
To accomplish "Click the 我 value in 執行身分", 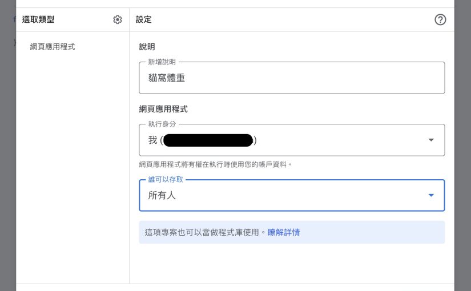I will coord(152,140).
